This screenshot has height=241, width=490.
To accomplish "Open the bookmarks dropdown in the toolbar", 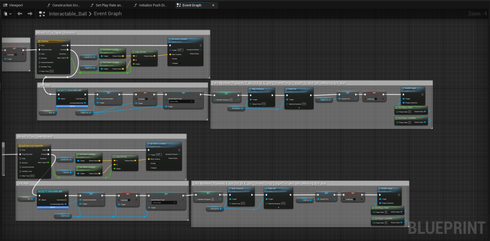I will pyautogui.click(x=6, y=14).
